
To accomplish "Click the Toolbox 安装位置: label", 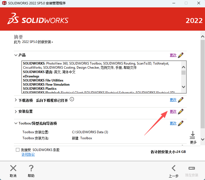I will tap(36, 132).
